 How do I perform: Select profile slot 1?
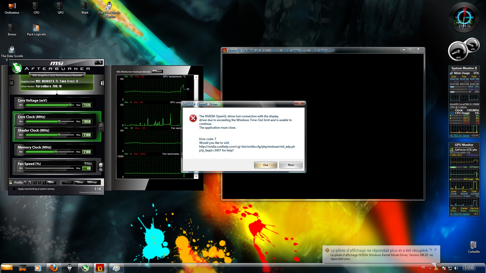[25, 183]
